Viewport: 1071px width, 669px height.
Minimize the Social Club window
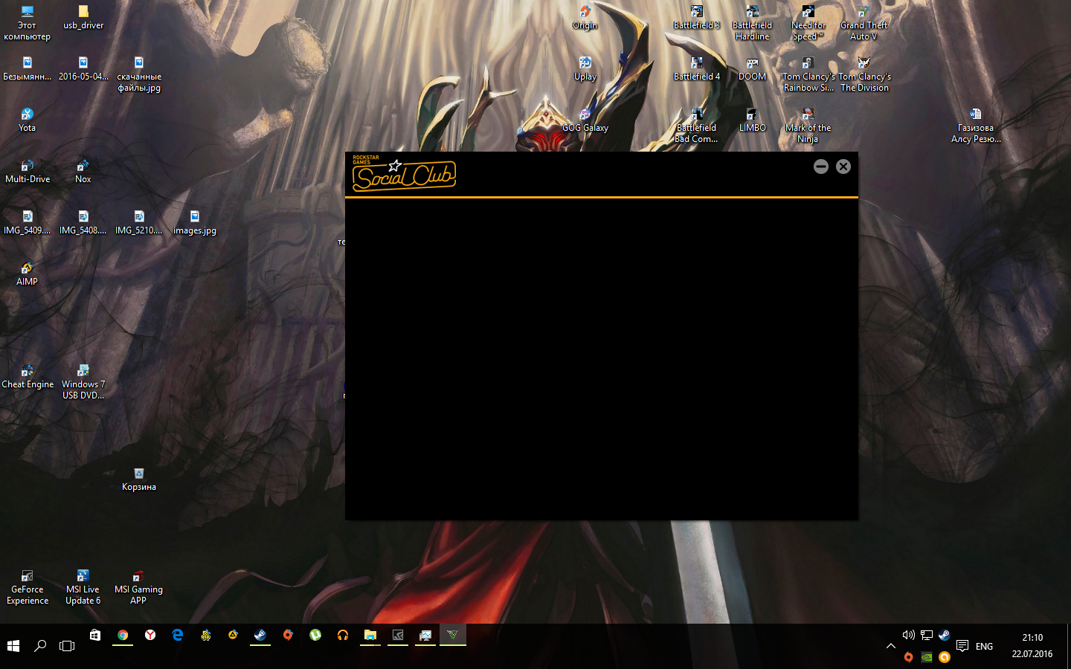[x=820, y=167]
